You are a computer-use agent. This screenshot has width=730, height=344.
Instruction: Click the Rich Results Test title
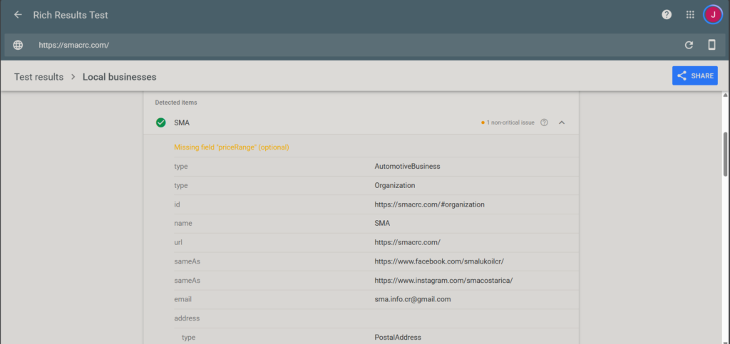[x=71, y=15]
